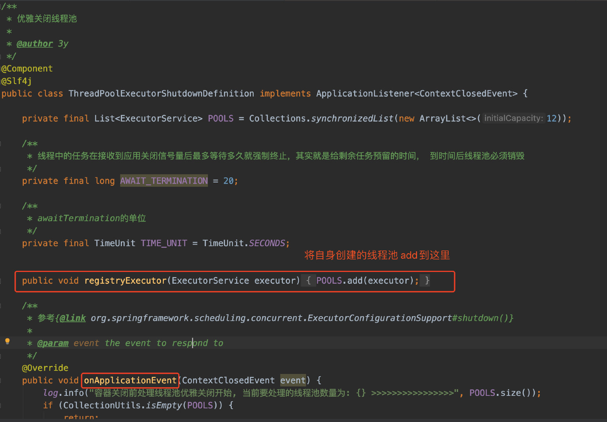Click the highlighted event parameter in the onApplicationEvent signature
Screen dimensions: 607x422
(x=293, y=380)
